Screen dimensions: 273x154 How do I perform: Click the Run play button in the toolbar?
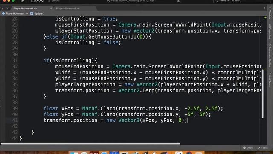[23, 1]
